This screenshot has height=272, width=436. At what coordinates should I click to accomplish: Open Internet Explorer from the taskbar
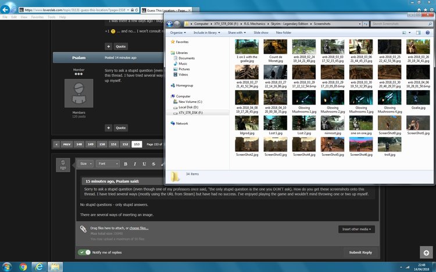[x=39, y=267]
